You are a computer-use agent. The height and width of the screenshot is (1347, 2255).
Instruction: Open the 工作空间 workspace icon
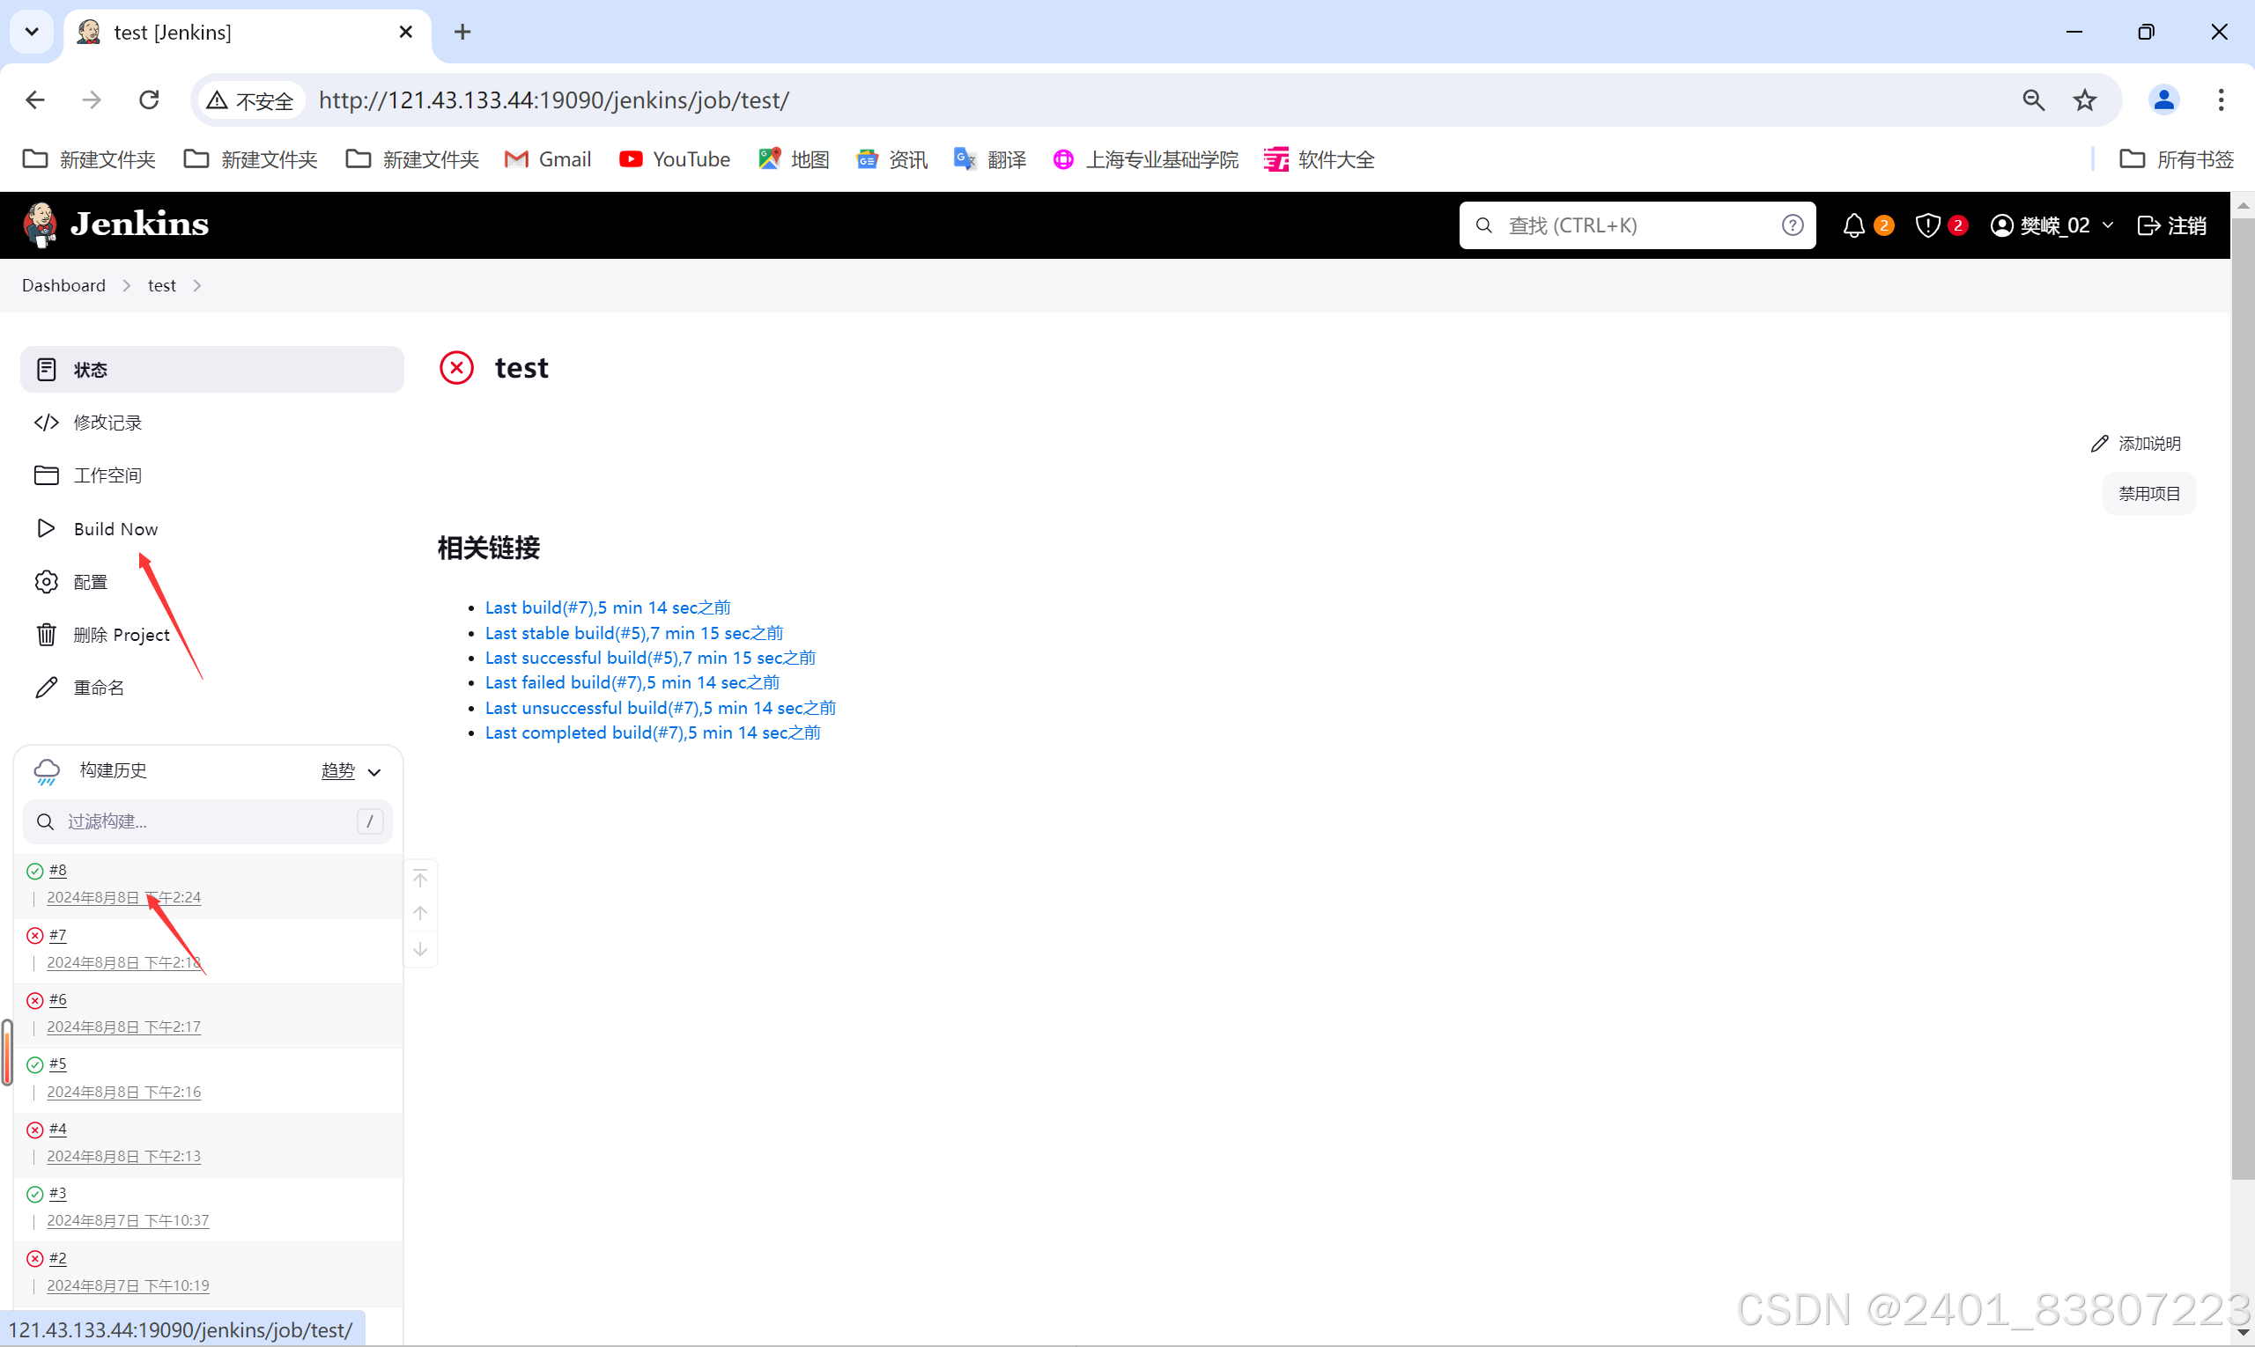46,475
